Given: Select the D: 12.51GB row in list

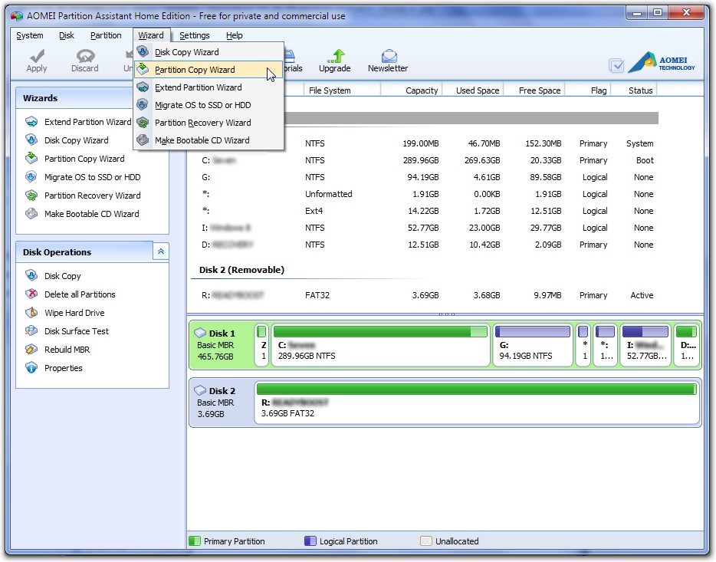Looking at the screenshot, I should pos(425,245).
